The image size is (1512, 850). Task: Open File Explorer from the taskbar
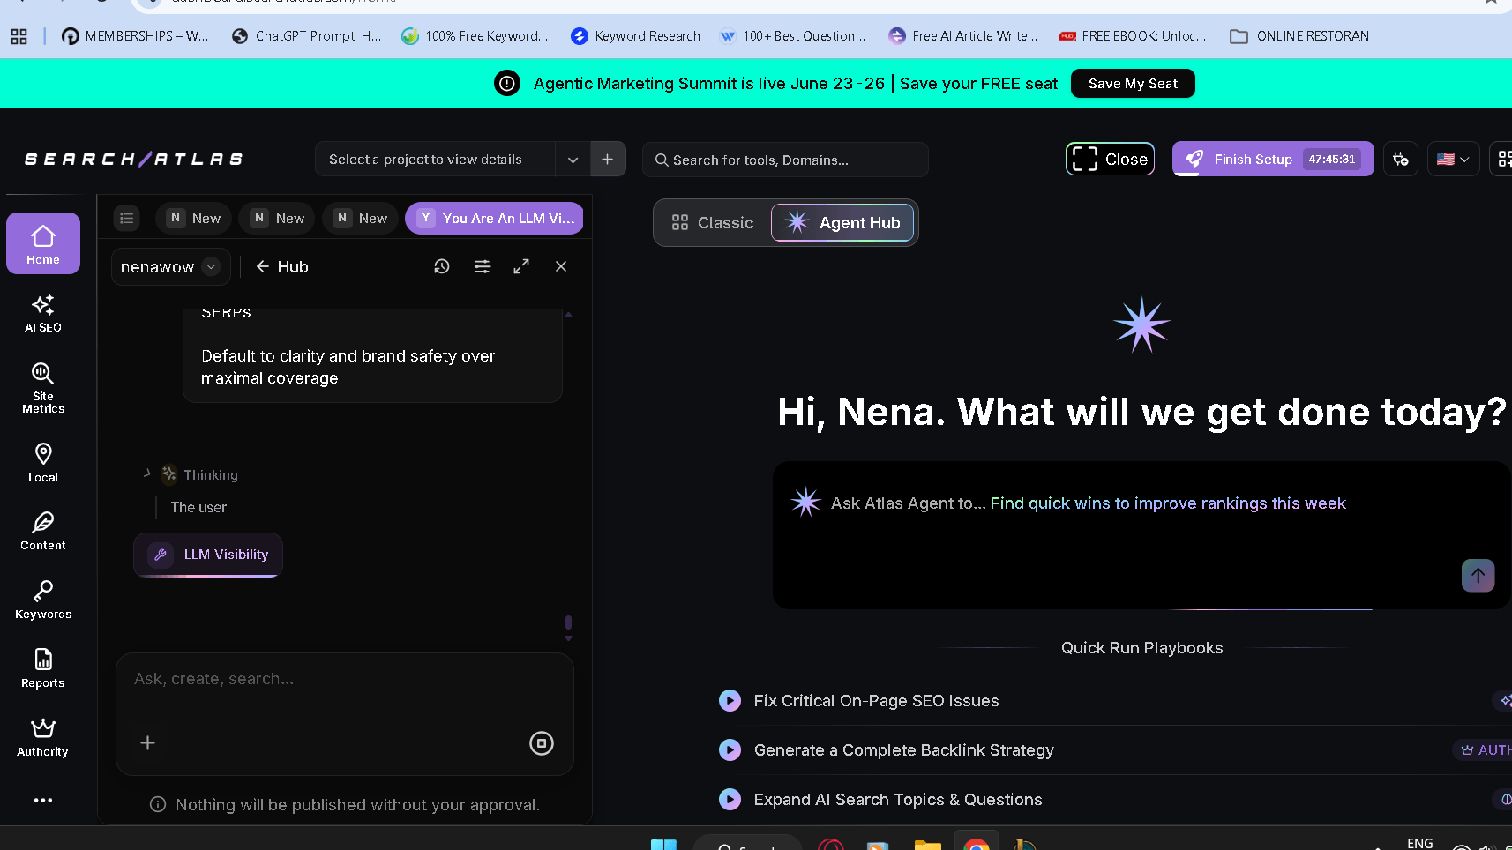pos(927,844)
